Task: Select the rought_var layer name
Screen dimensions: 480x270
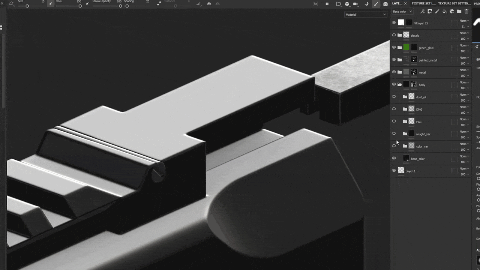Action: tap(423, 134)
